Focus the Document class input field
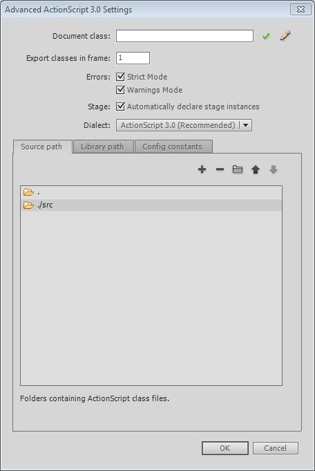The image size is (315, 471). click(x=184, y=36)
